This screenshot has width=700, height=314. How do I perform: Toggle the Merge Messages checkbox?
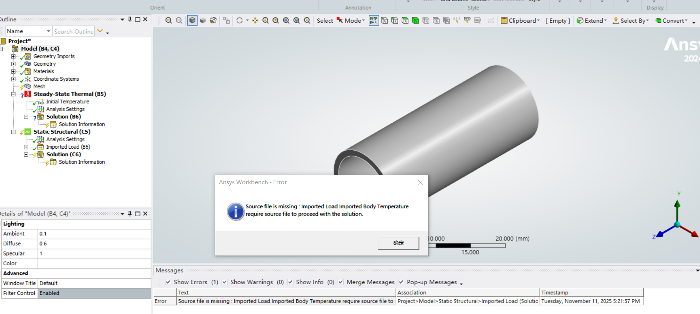pyautogui.click(x=341, y=282)
